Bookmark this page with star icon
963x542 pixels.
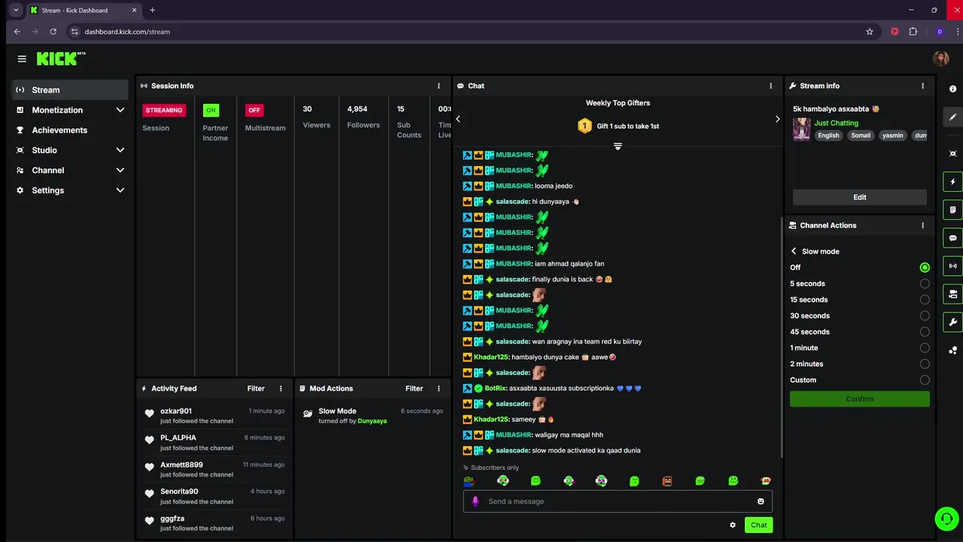coord(870,32)
